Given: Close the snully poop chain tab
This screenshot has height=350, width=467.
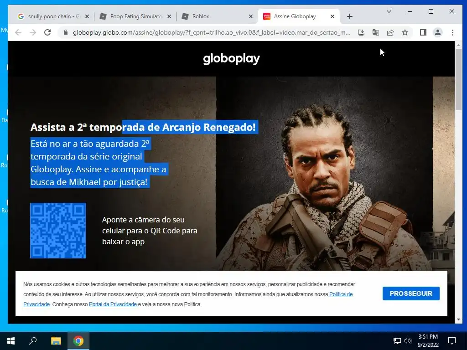Looking at the screenshot, I should click(87, 16).
